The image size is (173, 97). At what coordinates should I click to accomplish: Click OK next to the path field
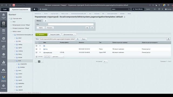click(x=78, y=39)
